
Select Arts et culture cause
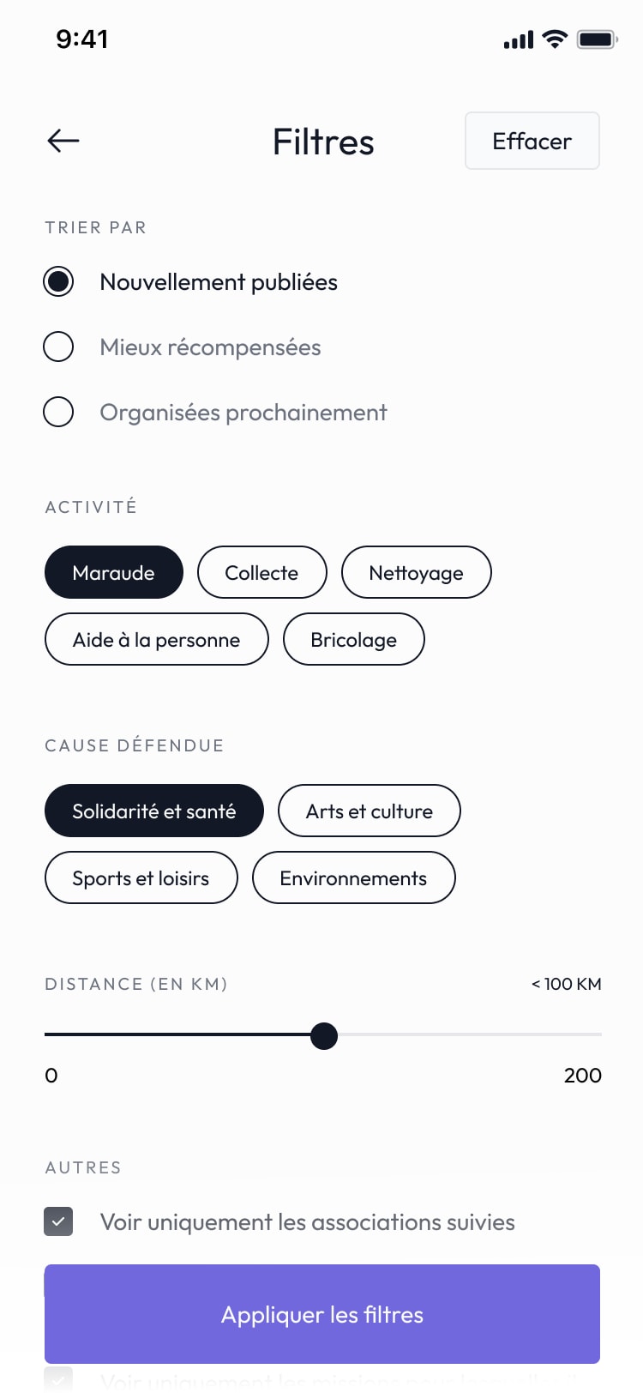[x=370, y=811]
